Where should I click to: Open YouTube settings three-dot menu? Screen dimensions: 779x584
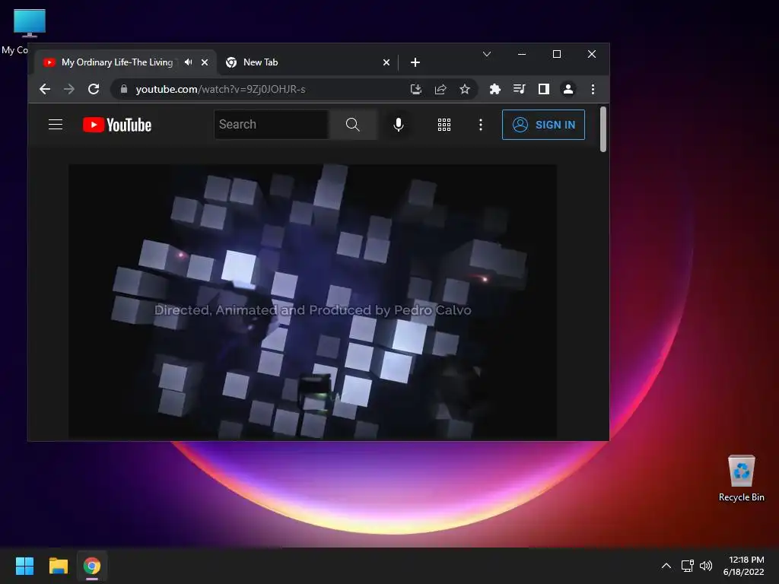[x=481, y=125]
